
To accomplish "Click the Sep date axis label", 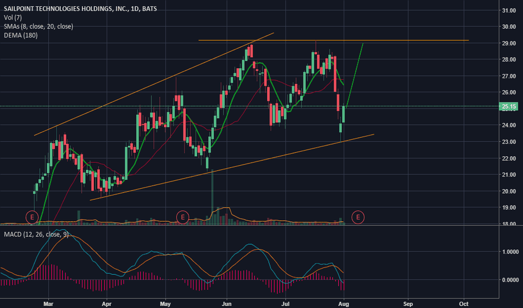I will (407, 304).
